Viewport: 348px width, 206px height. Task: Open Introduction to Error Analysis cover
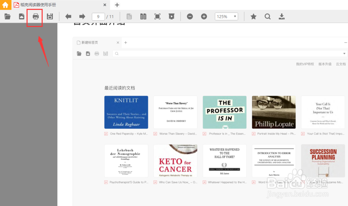pyautogui.click(x=274, y=161)
